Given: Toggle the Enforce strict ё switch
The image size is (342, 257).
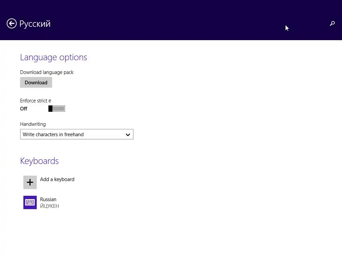Looking at the screenshot, I should tap(57, 109).
